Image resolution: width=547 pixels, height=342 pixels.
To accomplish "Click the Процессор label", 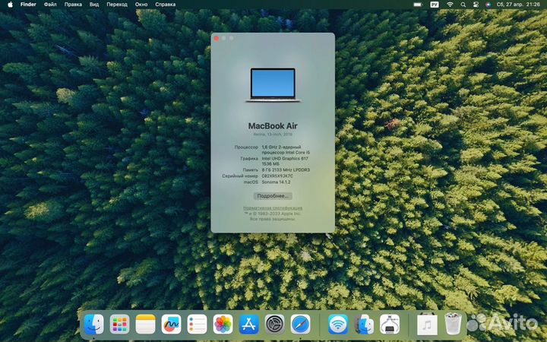I will coord(246,147).
